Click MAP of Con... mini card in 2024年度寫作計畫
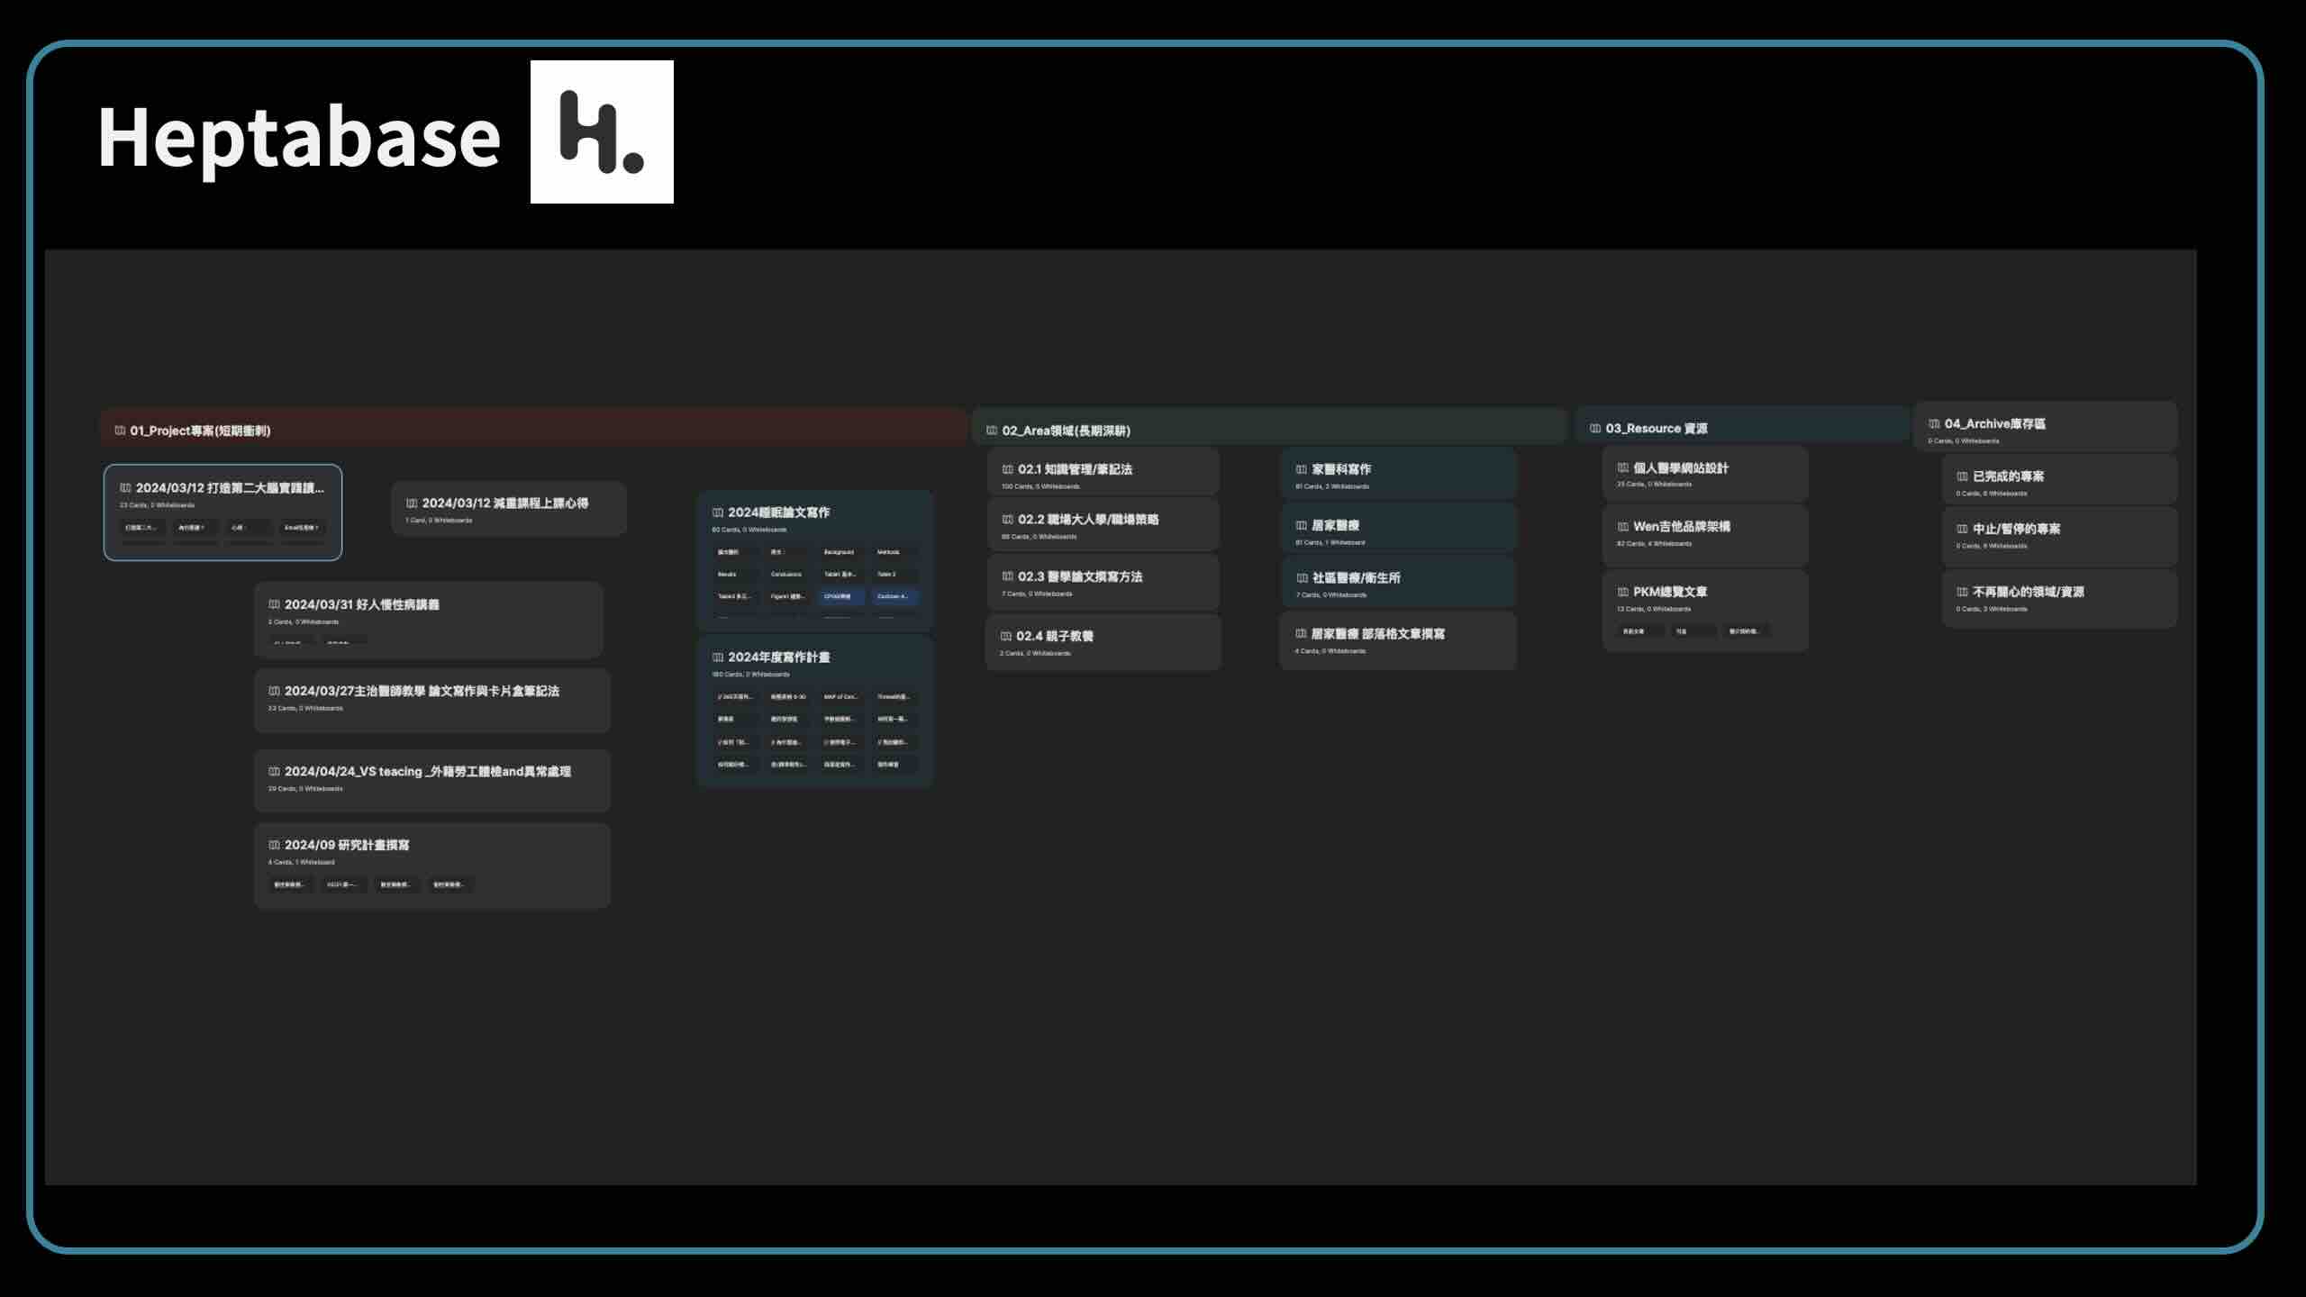This screenshot has width=2306, height=1297. coord(840,697)
